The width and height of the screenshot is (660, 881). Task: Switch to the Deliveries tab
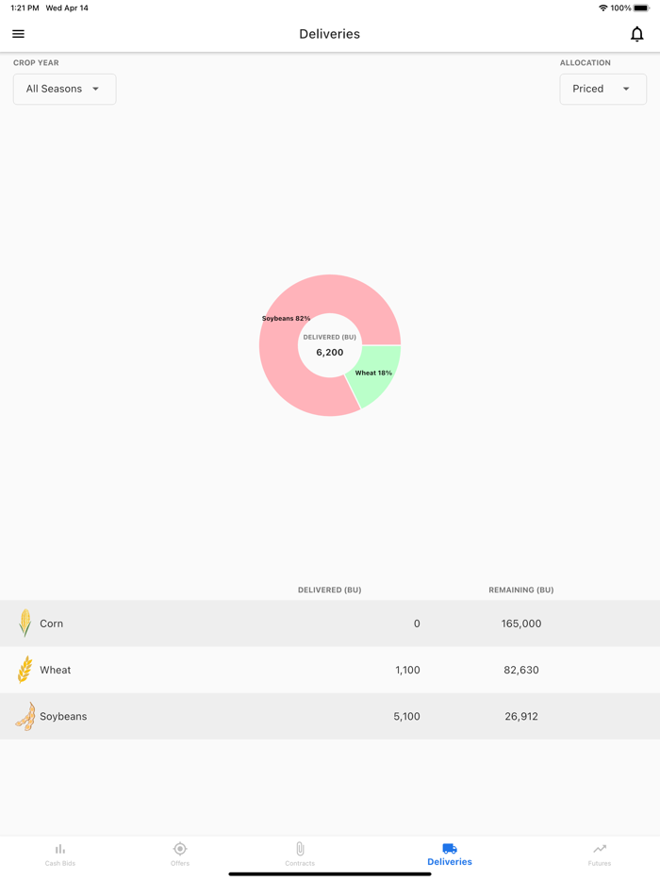coord(450,854)
